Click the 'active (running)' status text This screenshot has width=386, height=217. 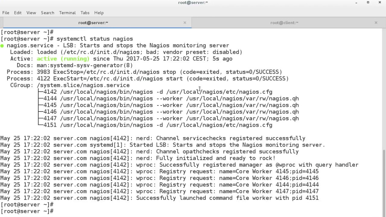tap(63, 59)
